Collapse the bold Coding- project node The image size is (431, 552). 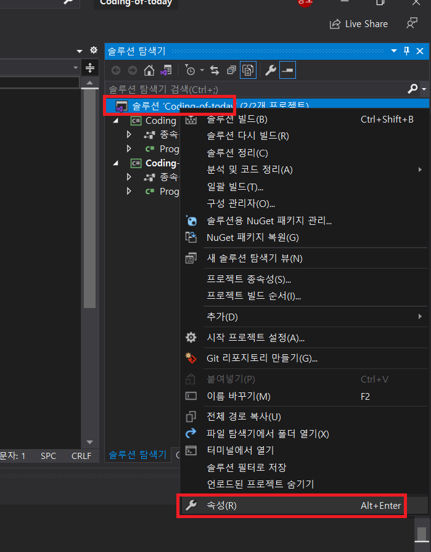click(115, 163)
